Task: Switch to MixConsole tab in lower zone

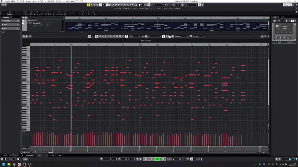Action: (30, 155)
